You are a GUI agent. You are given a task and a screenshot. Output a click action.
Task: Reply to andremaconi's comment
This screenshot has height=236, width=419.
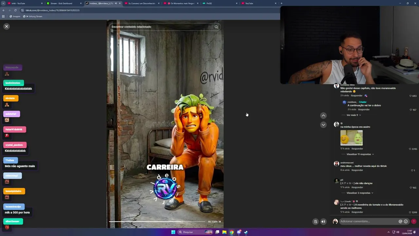(357, 170)
